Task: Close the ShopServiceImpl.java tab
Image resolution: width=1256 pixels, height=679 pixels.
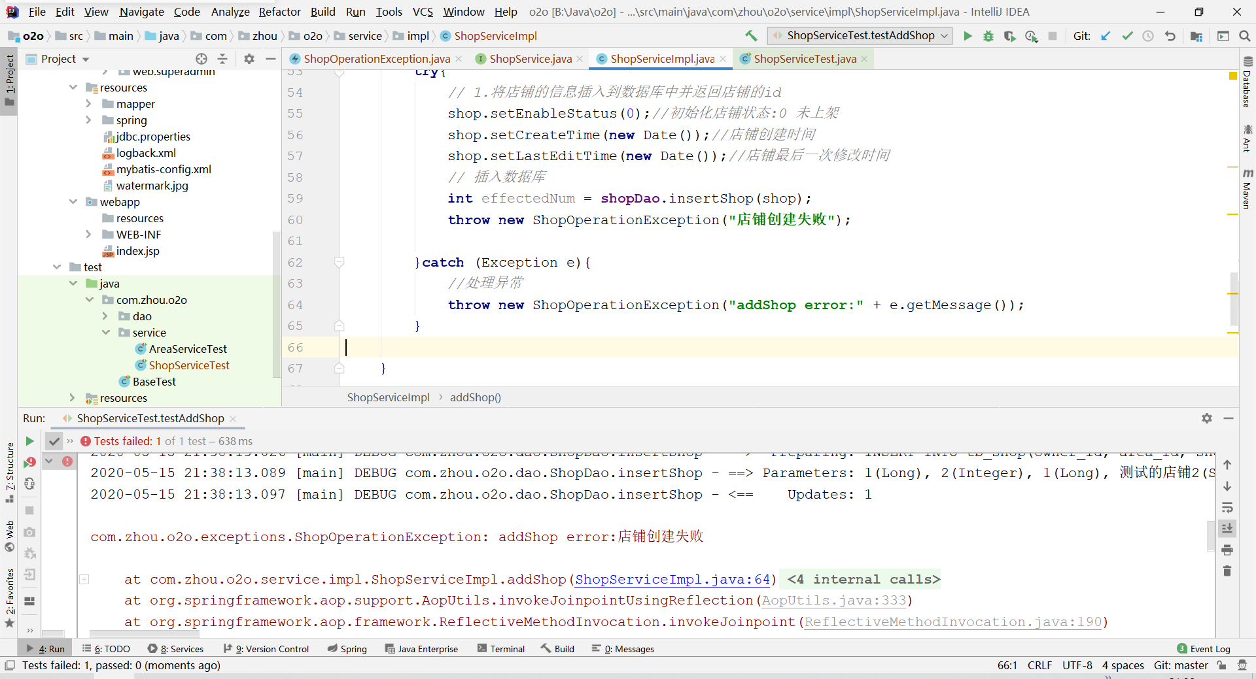Action: point(723,59)
